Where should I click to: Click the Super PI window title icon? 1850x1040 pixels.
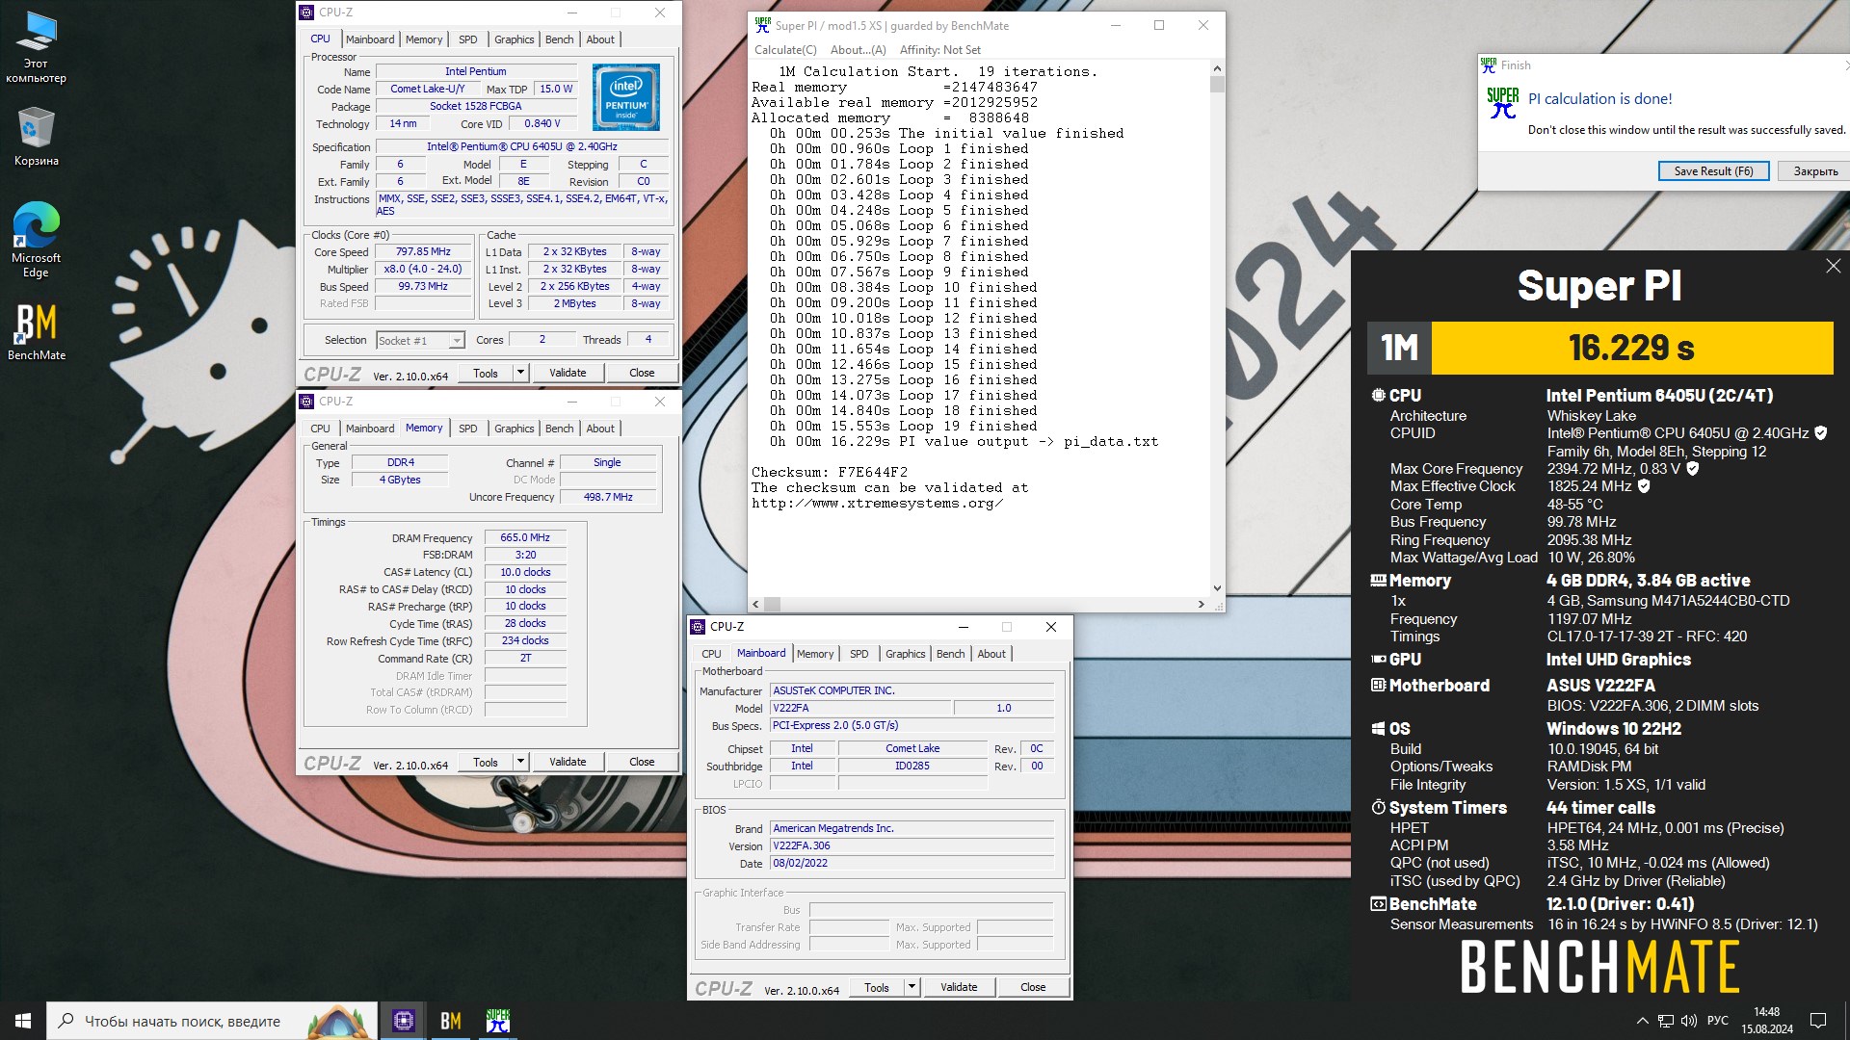point(762,25)
